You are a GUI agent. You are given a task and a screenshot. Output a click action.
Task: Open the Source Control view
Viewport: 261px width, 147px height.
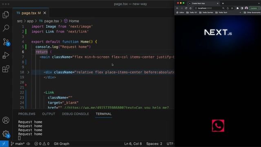pos(6,42)
